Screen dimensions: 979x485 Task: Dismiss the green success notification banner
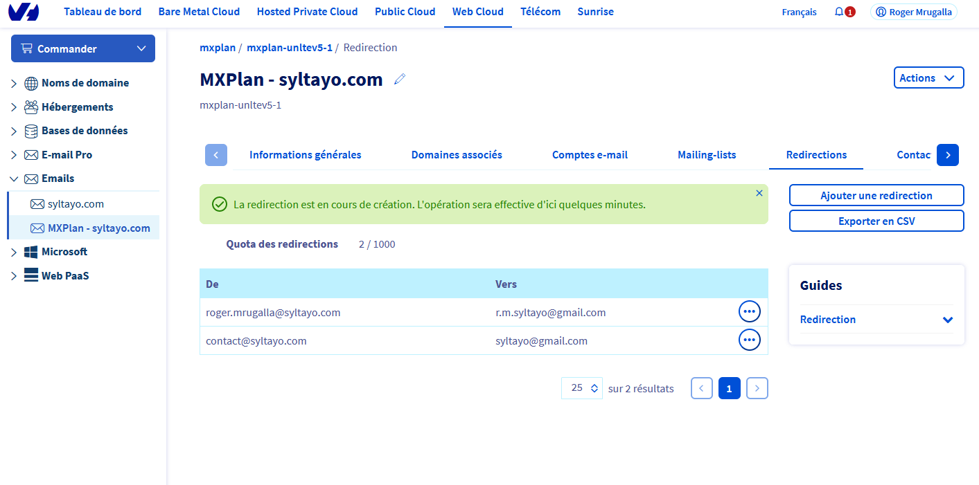point(759,193)
